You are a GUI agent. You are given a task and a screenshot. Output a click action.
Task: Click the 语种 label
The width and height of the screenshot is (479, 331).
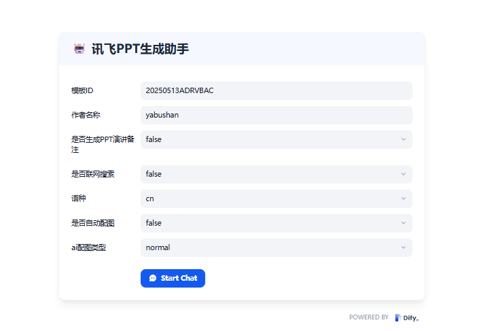(x=79, y=198)
